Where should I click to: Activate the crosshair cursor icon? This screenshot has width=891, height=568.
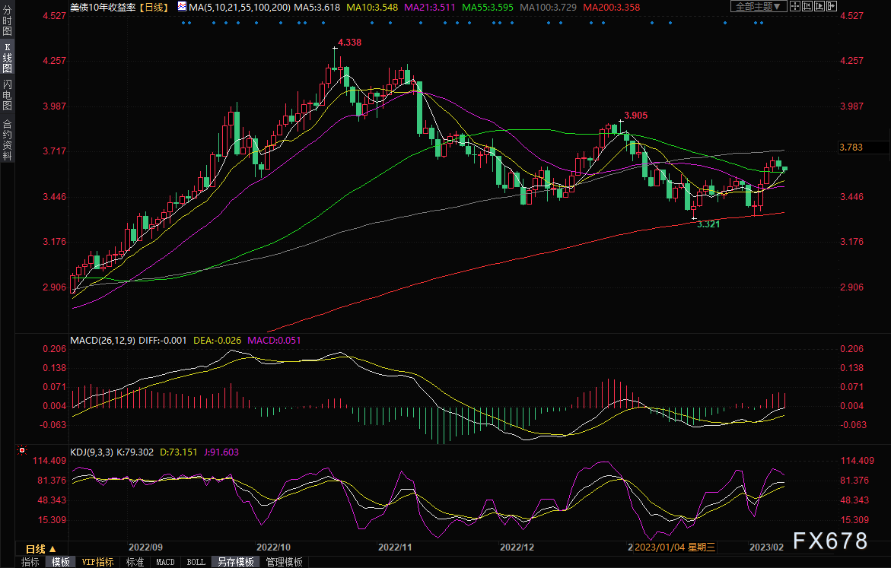coord(795,6)
